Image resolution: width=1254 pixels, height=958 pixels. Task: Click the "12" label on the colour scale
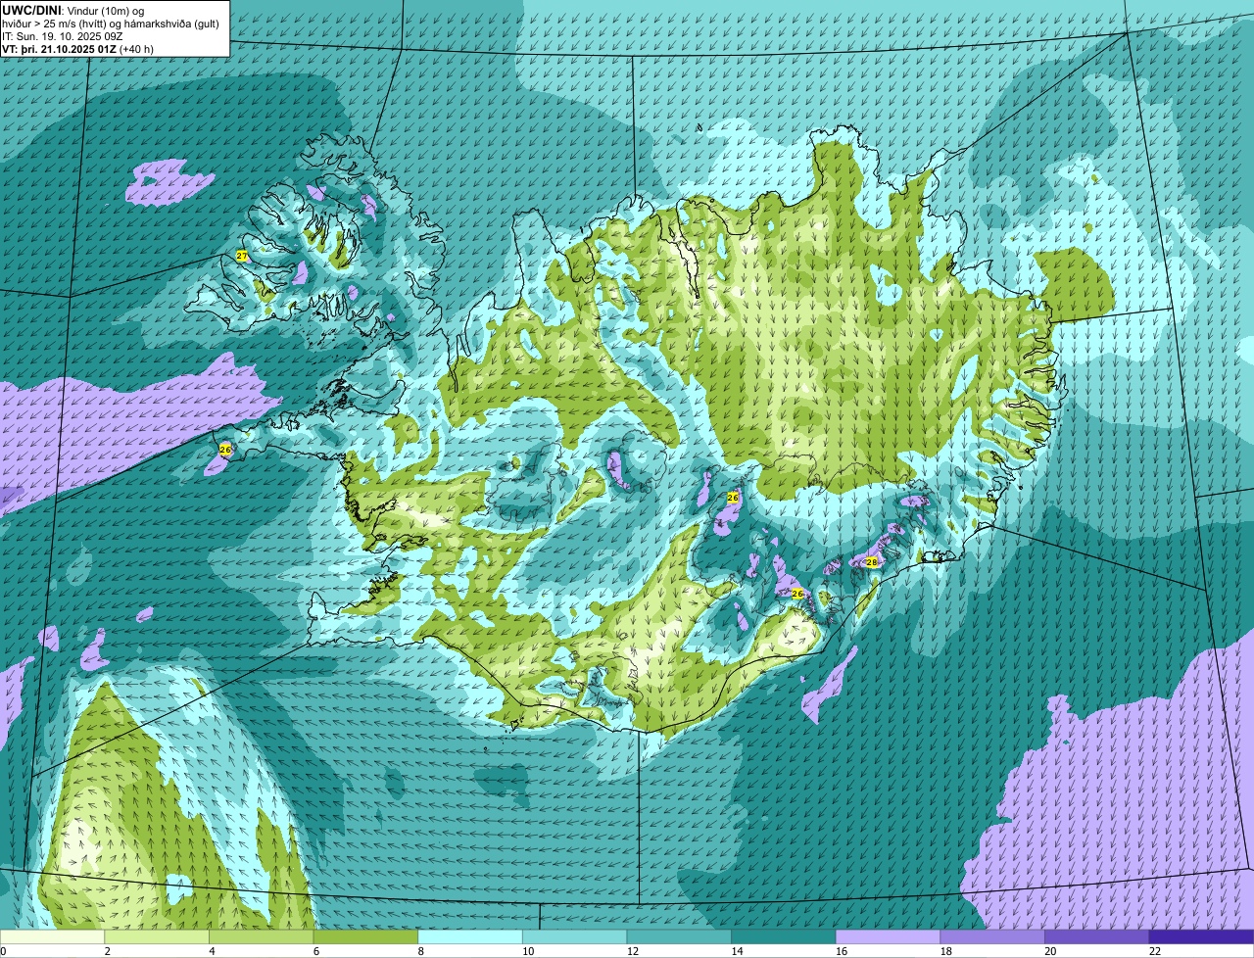[633, 950]
